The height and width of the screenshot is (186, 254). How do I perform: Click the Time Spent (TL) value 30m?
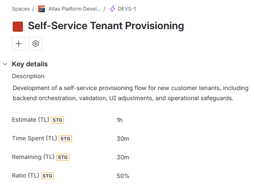click(123, 139)
